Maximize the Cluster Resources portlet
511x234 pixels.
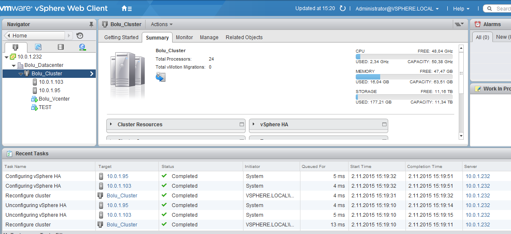coord(242,125)
